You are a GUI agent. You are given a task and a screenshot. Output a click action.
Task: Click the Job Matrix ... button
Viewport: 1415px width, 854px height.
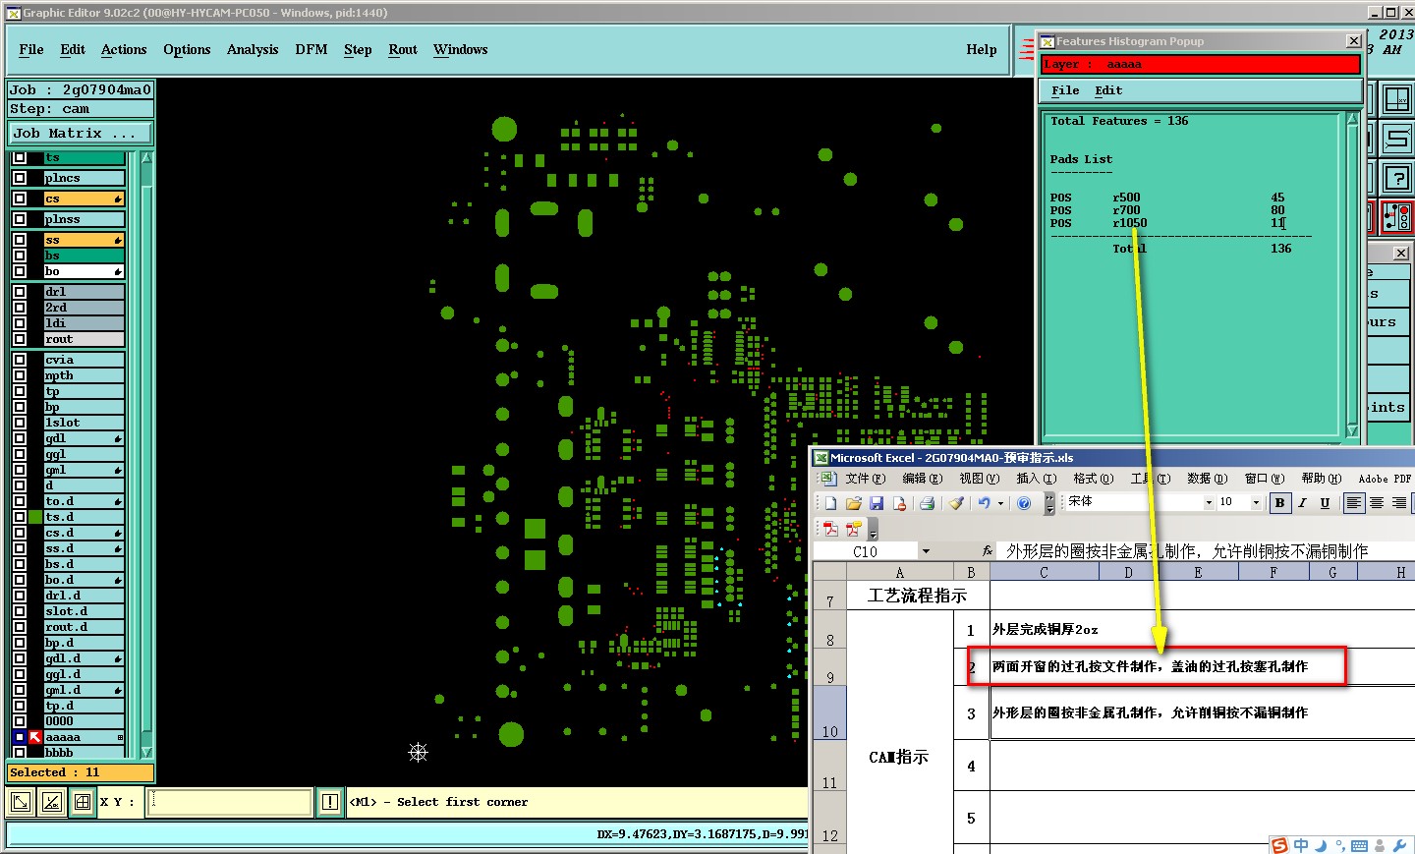pyautogui.click(x=81, y=133)
